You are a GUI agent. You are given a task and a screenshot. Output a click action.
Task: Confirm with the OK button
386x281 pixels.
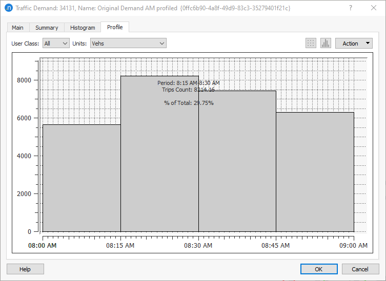(x=319, y=269)
